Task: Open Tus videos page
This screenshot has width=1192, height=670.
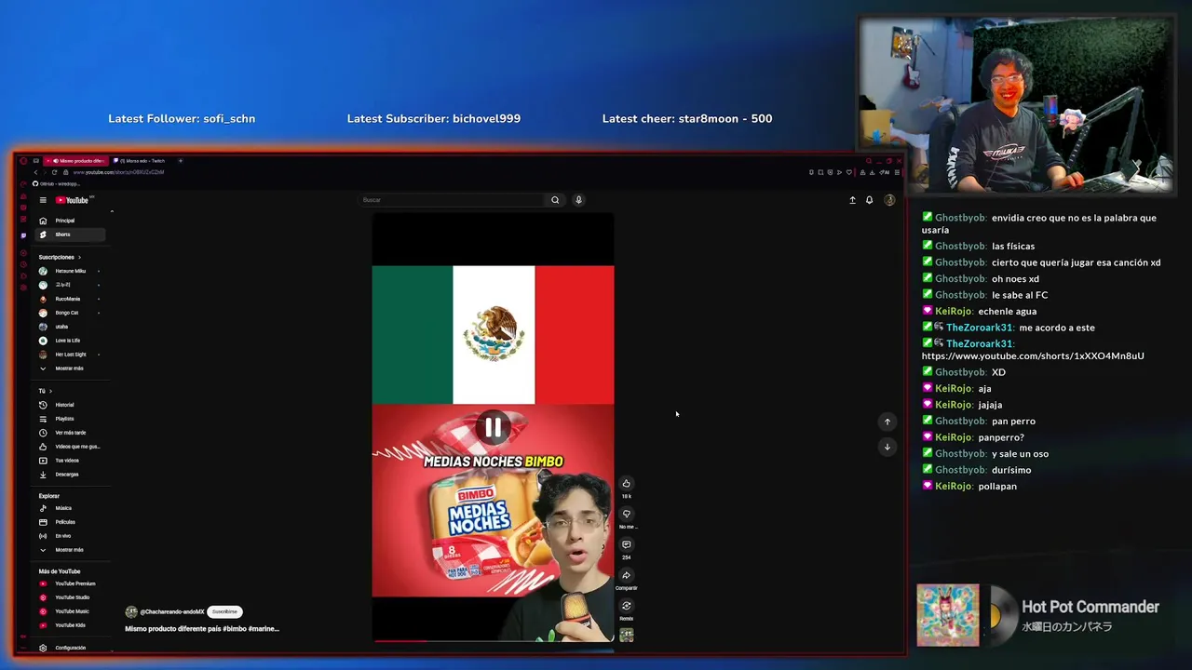Action: pyautogui.click(x=70, y=461)
